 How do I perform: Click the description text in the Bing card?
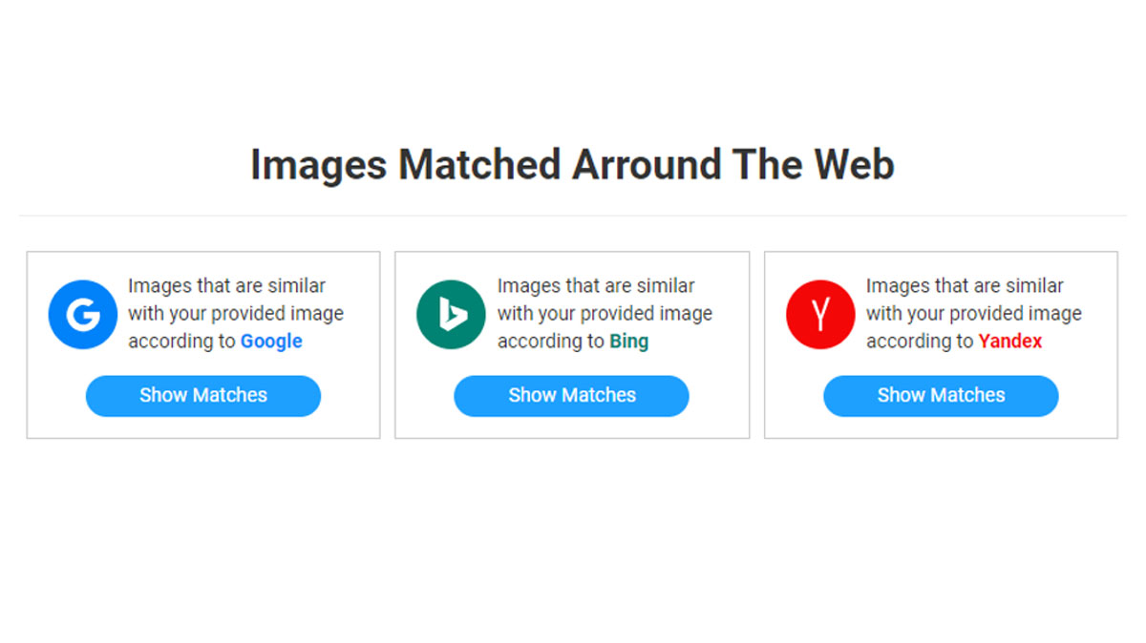click(x=605, y=313)
